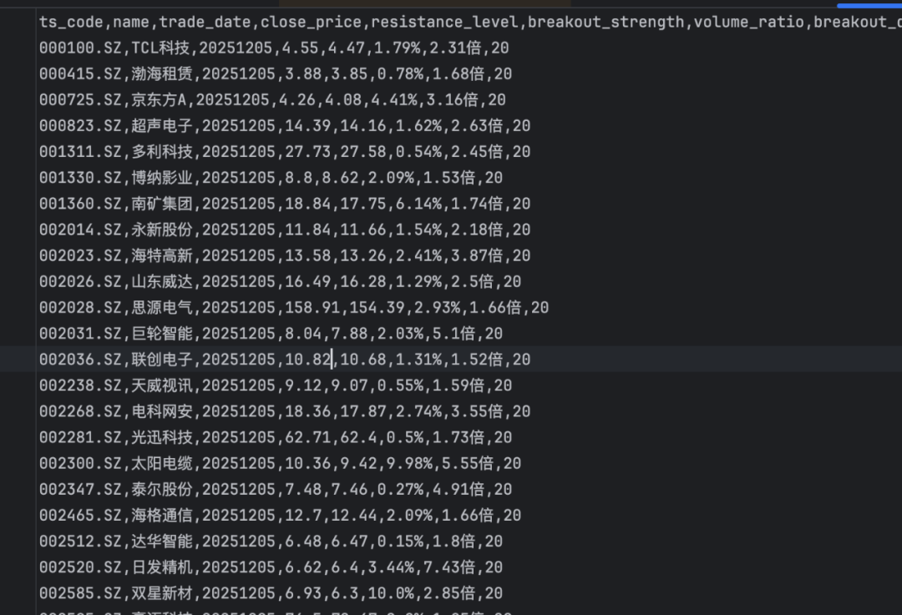Click the 海格通信 row
This screenshot has height=615, width=902.
280,515
